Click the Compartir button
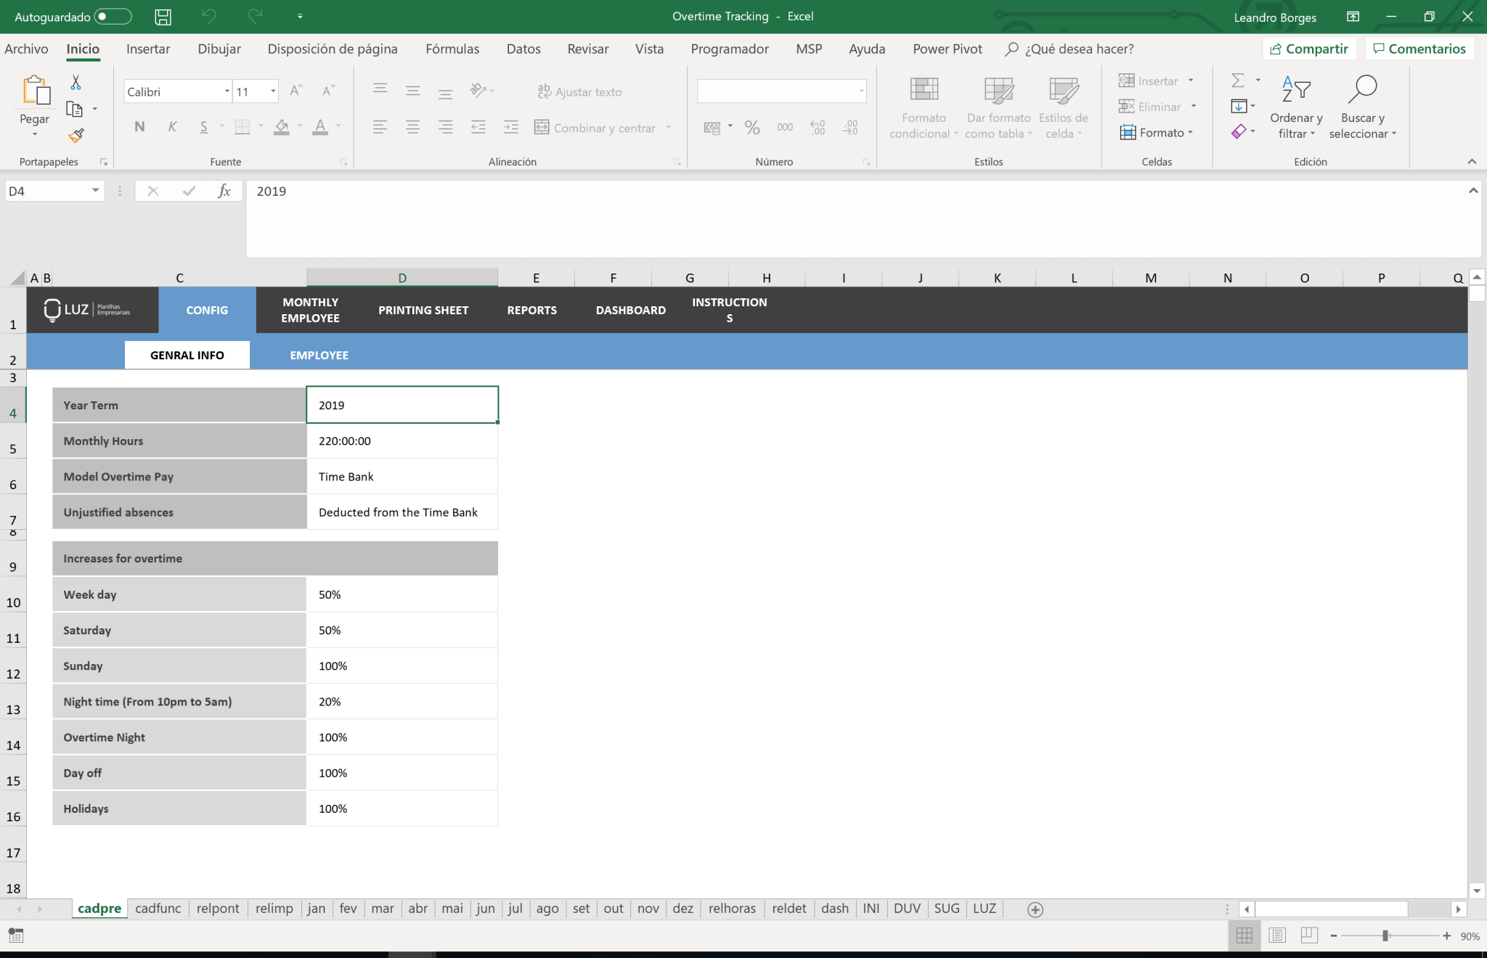Image resolution: width=1487 pixels, height=958 pixels. pyautogui.click(x=1309, y=48)
